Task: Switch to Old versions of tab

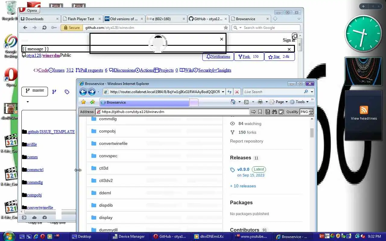Action: (x=124, y=19)
